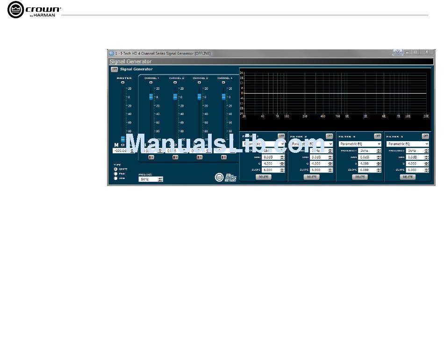The image size is (444, 337).
Task: Toggle Filter 2 OFF button
Action: coord(329,136)
